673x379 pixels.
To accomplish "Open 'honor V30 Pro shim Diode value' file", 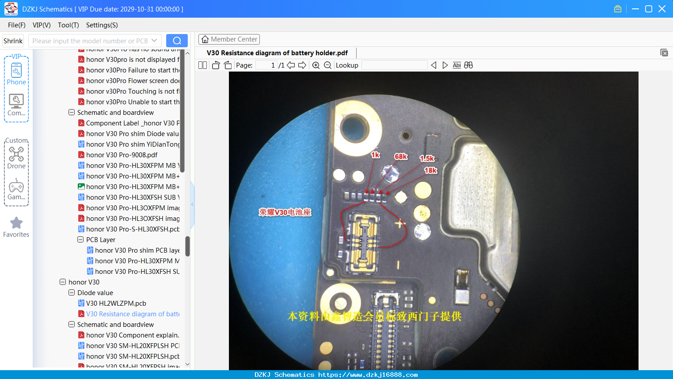I will pyautogui.click(x=133, y=134).
